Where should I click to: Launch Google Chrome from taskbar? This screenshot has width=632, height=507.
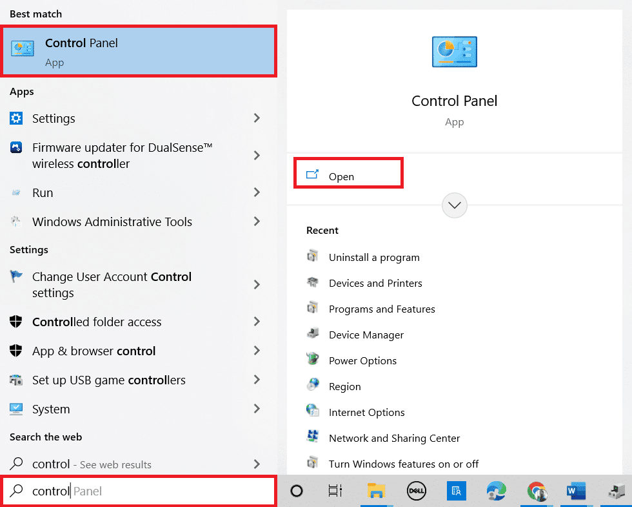click(537, 491)
